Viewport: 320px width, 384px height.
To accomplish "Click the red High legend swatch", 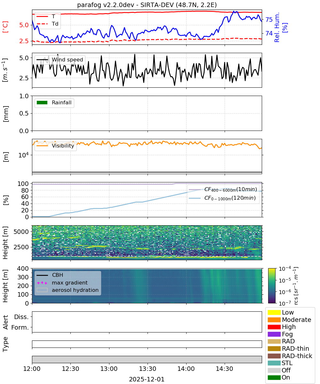I will pos(274,327).
